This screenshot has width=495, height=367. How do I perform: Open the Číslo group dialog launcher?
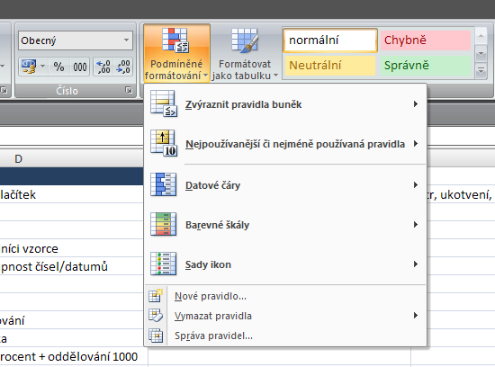(129, 90)
